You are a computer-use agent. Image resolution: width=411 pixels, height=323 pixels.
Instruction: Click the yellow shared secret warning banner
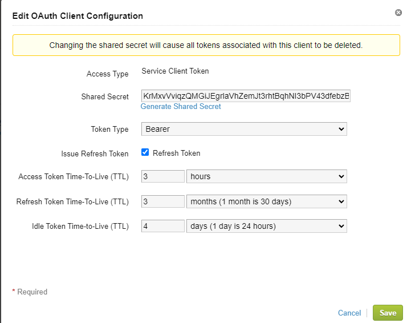206,45
